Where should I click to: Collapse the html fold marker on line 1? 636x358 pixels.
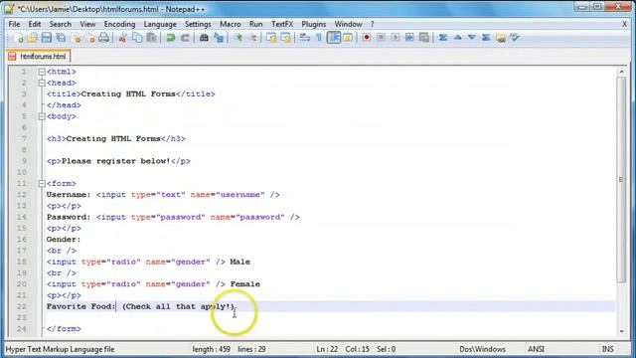42,72
